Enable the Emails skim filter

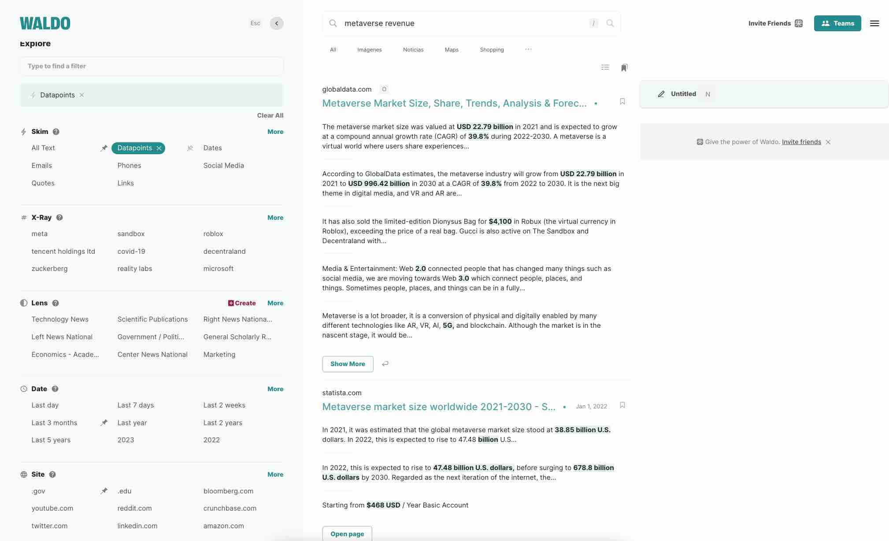point(41,166)
